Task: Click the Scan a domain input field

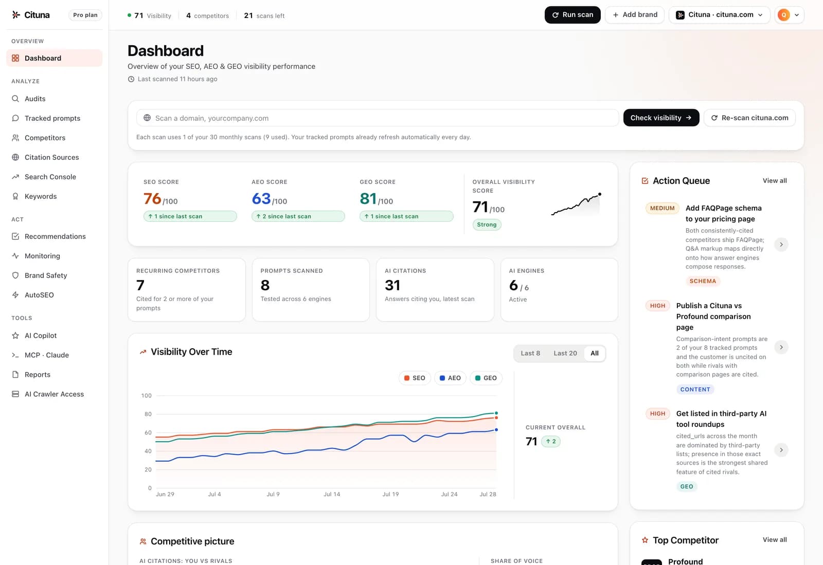Action: click(377, 118)
